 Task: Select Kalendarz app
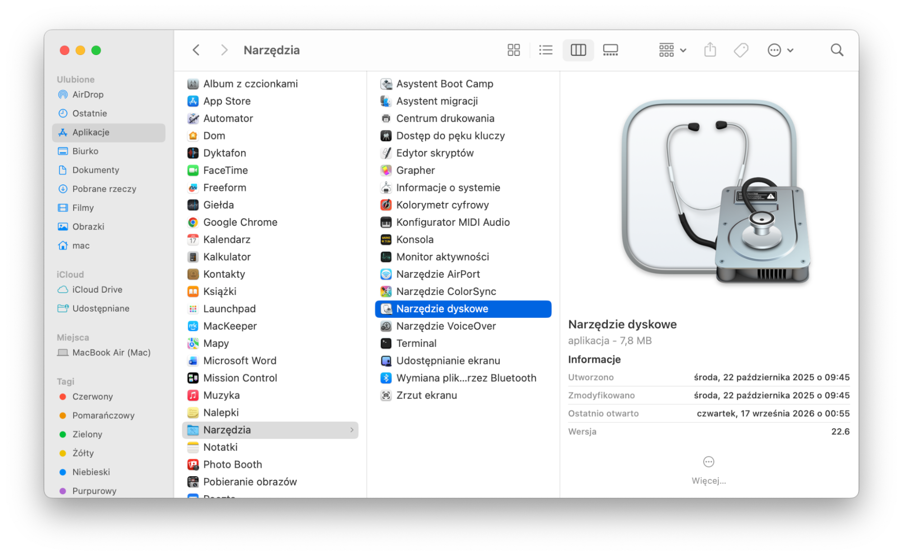coord(270,240)
